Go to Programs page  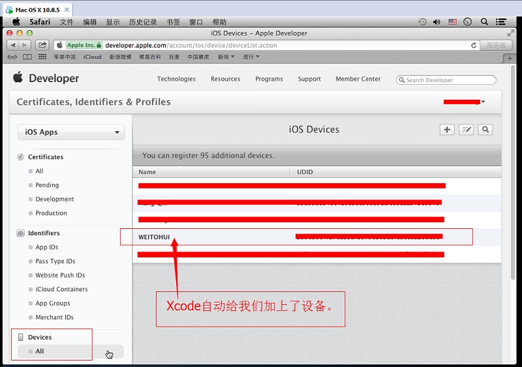[x=269, y=79]
